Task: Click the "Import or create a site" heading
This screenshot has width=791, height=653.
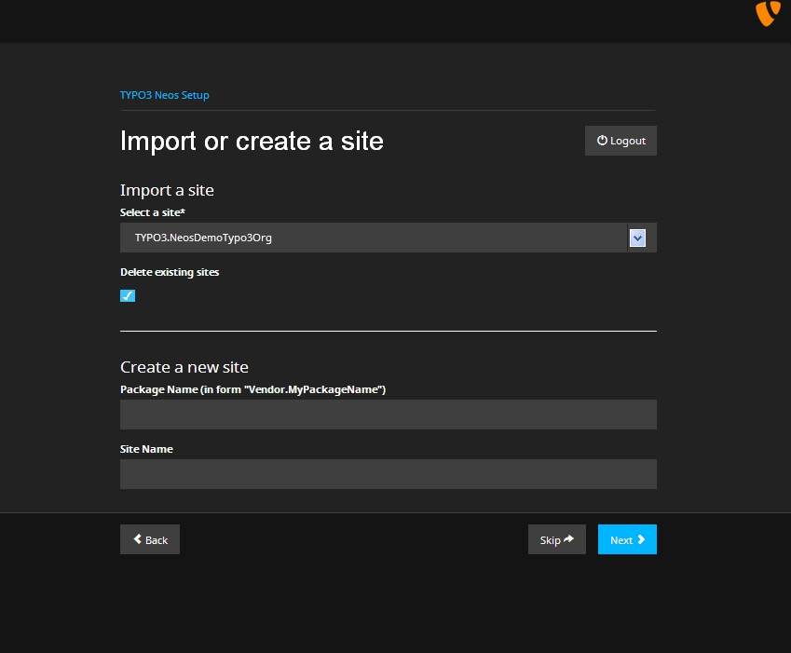Action: (252, 141)
